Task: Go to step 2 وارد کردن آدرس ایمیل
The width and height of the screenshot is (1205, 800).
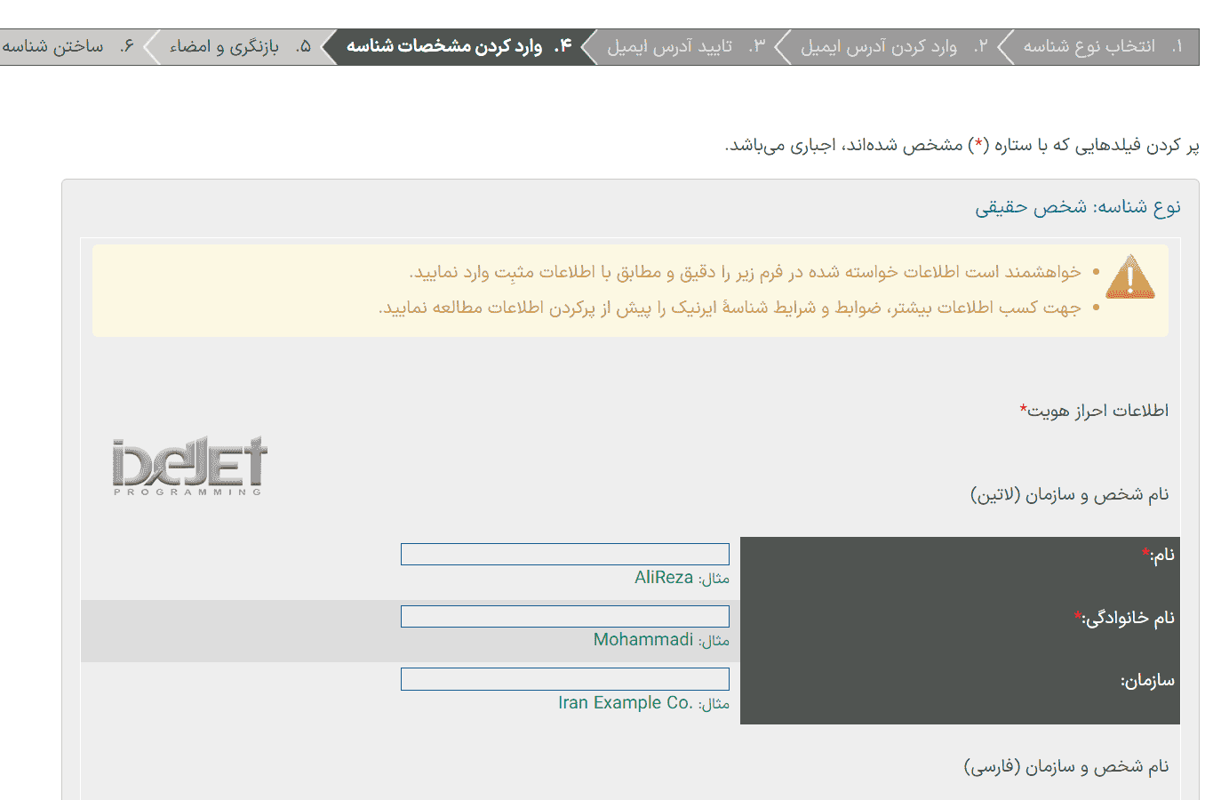Action: pos(894,46)
